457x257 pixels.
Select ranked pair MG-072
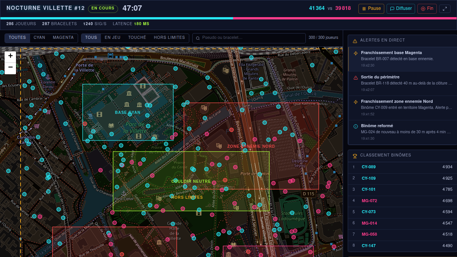pyautogui.click(x=403, y=201)
